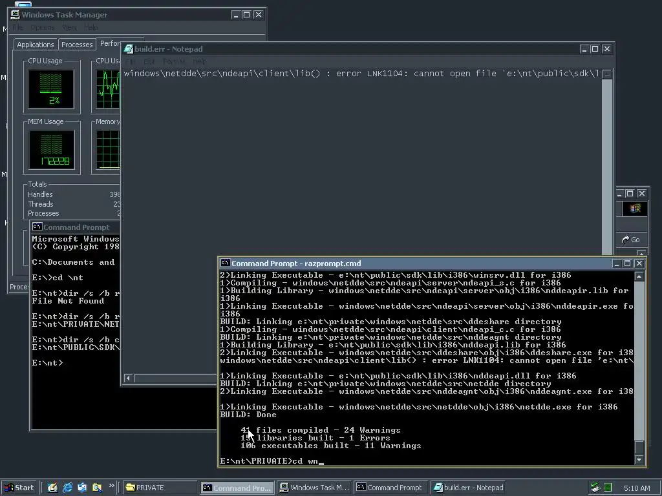Minimize the build.err Notepad window
Screen dimensions: 662x496
coord(584,49)
